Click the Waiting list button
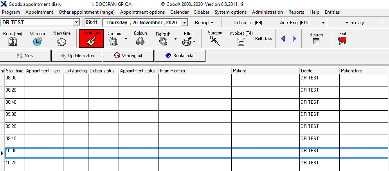 pyautogui.click(x=129, y=56)
